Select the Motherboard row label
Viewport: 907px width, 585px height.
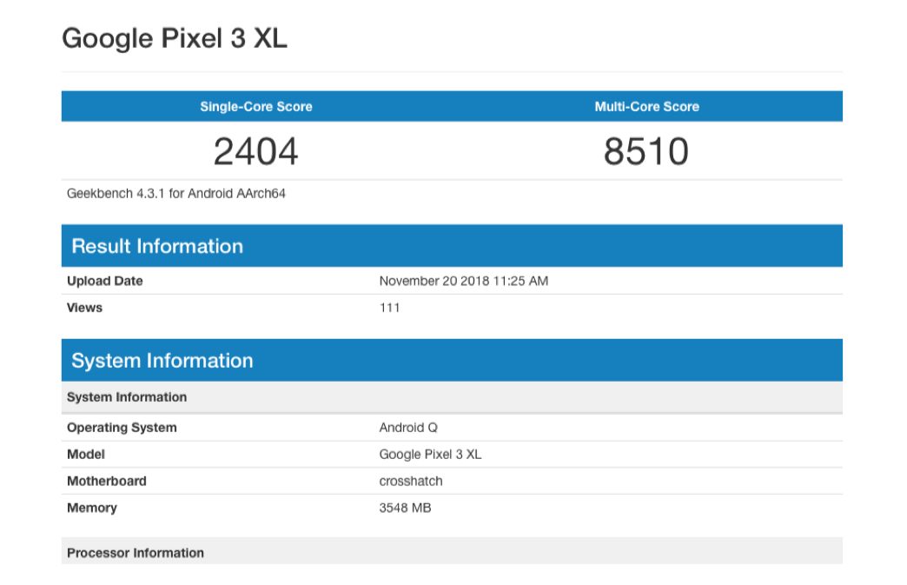107,481
